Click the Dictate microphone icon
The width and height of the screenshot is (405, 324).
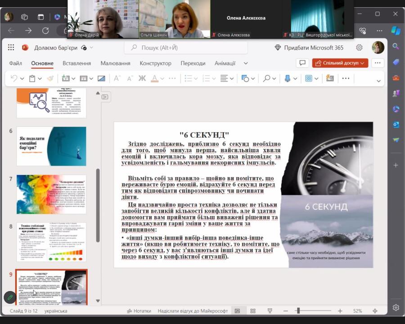click(x=287, y=78)
